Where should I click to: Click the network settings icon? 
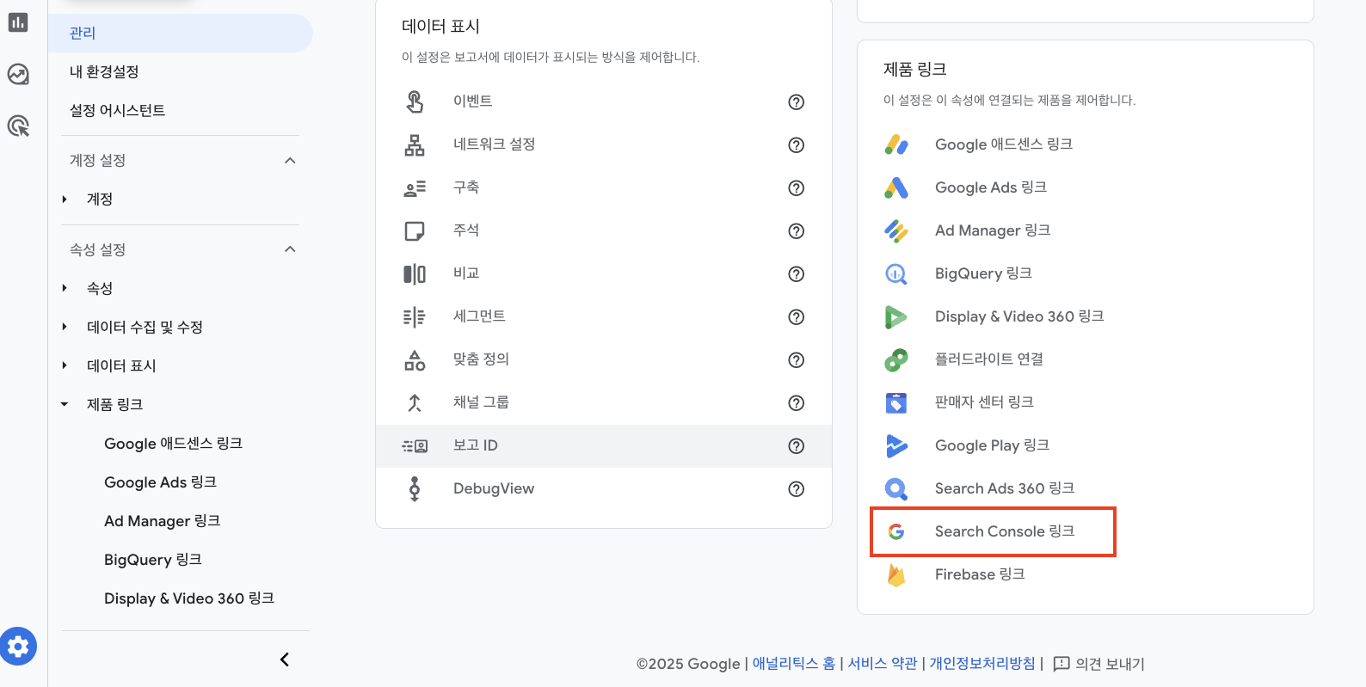(415, 144)
